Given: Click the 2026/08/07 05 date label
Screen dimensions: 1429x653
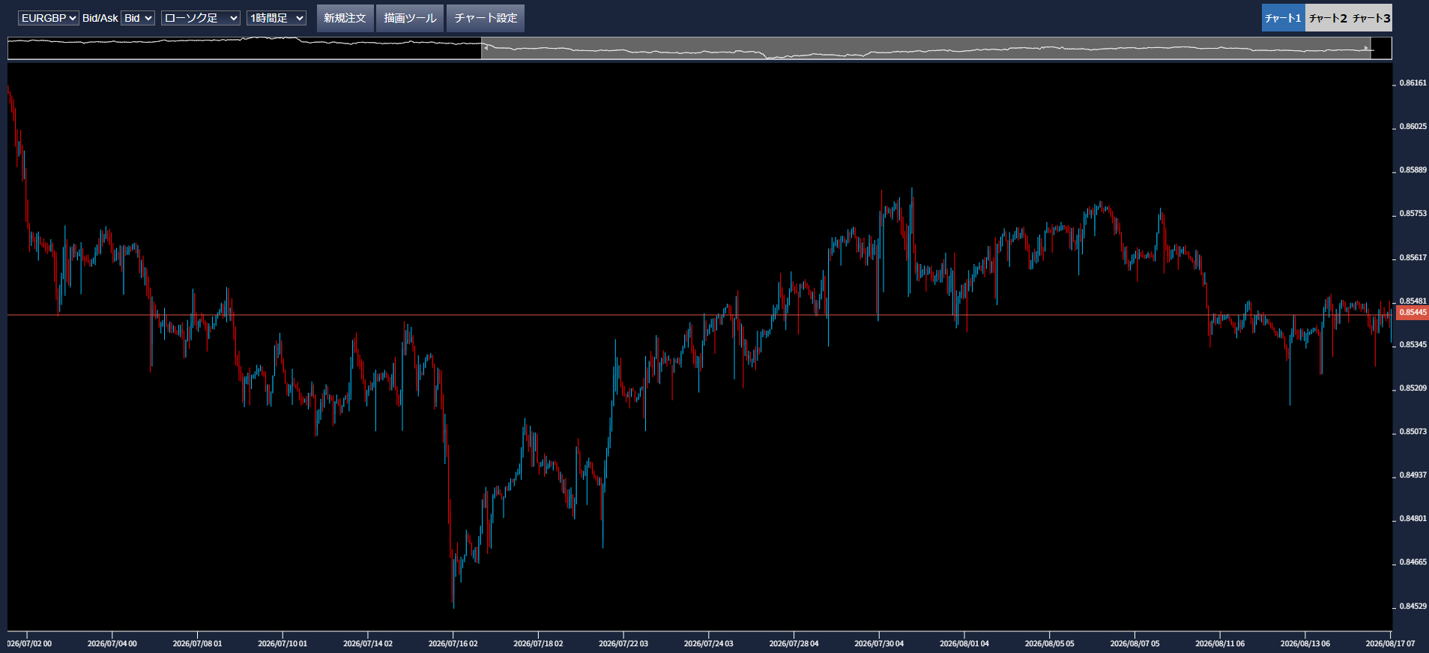Looking at the screenshot, I should [x=1135, y=644].
